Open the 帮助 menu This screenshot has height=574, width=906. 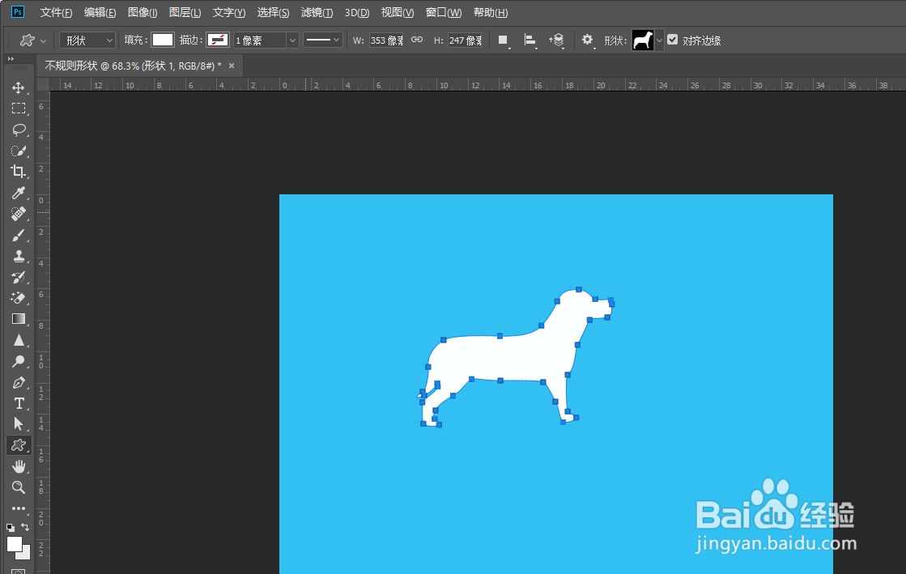[490, 12]
